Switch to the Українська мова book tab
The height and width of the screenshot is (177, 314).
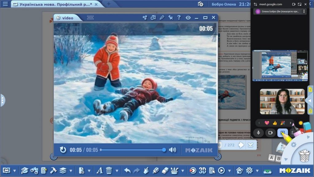pyautogui.click(x=55, y=4)
